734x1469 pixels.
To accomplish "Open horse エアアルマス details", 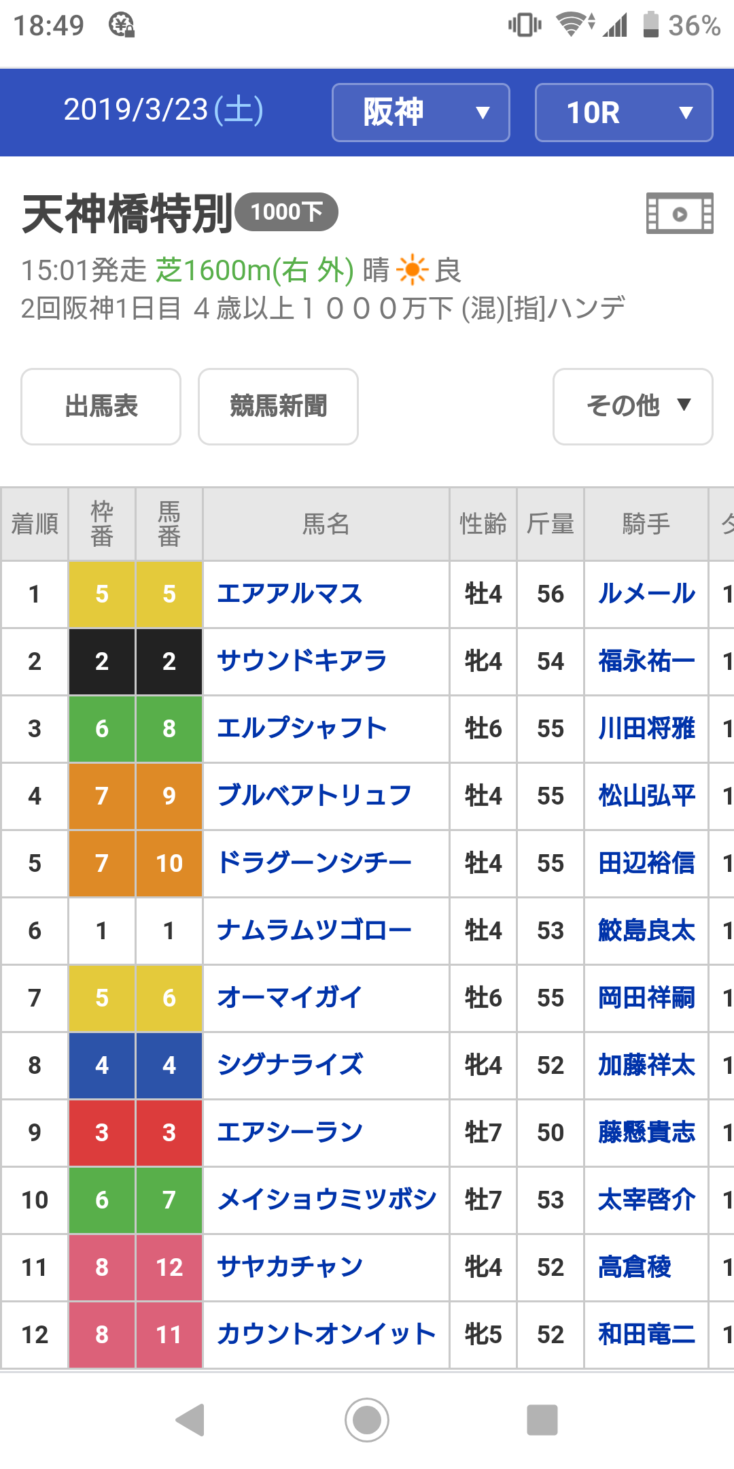I will coord(290,594).
